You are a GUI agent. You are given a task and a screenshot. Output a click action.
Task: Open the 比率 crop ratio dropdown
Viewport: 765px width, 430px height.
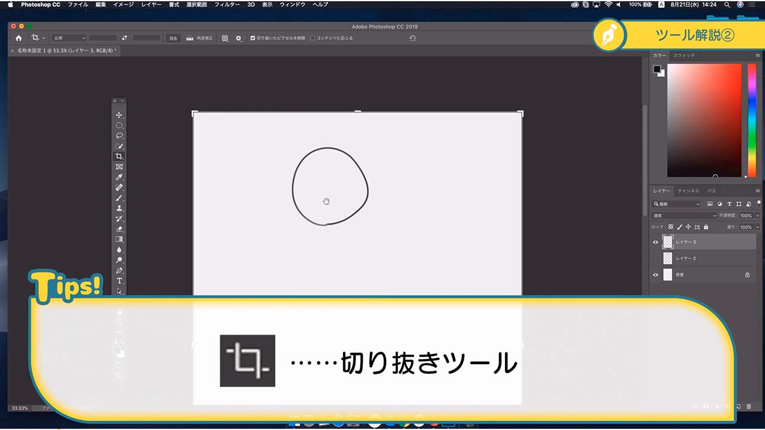coord(69,38)
